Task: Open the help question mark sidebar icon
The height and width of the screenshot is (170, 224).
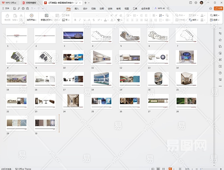Action: [x=220, y=73]
